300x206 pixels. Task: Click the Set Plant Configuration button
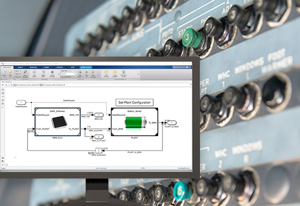pyautogui.click(x=134, y=102)
